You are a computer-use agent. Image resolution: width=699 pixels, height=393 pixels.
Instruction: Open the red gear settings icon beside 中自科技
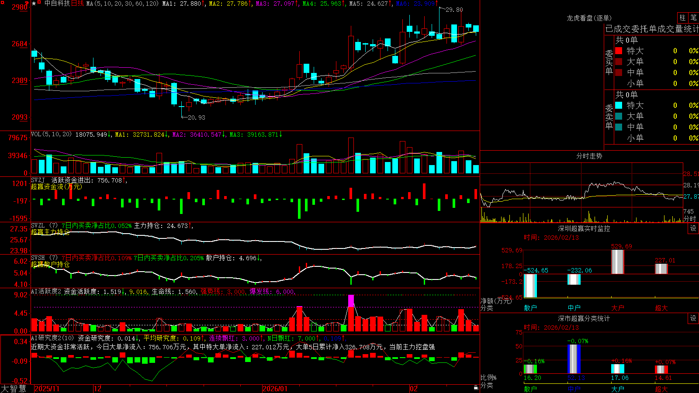tap(39, 3)
